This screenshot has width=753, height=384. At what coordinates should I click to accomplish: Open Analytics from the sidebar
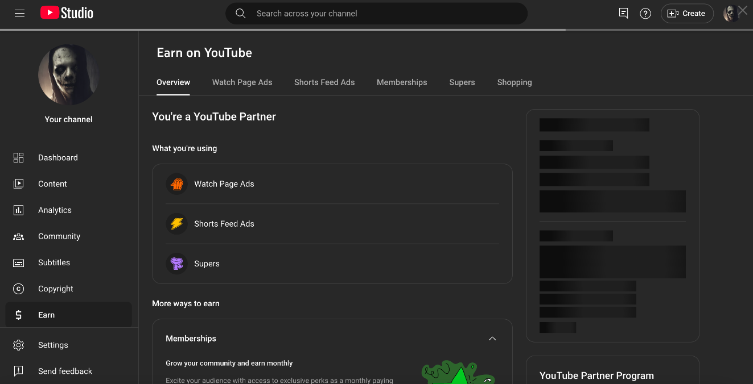pos(69,210)
